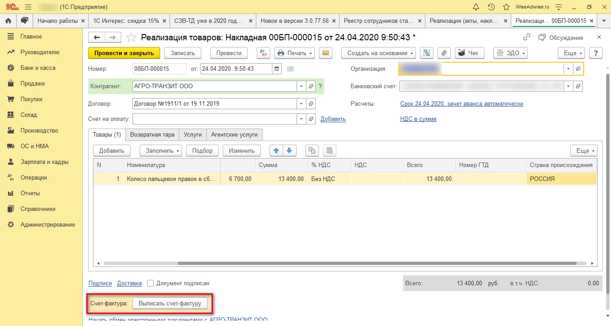Open Еще menu in top toolbar
The image size is (611, 326).
point(572,53)
